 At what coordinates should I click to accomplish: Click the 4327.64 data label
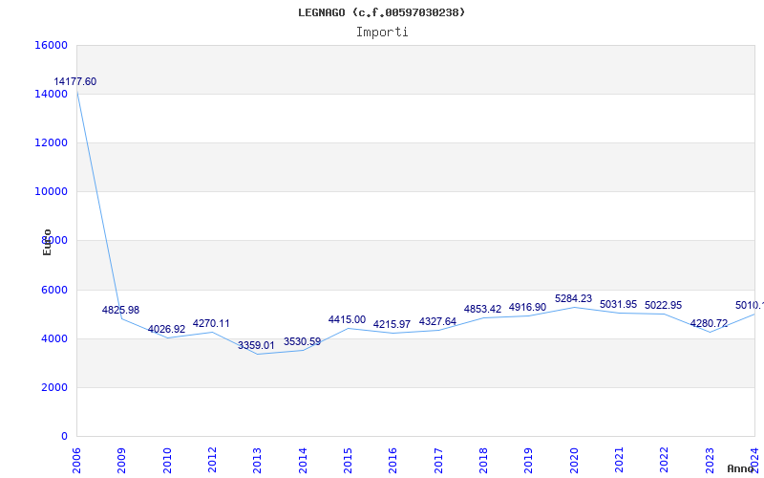click(x=438, y=321)
